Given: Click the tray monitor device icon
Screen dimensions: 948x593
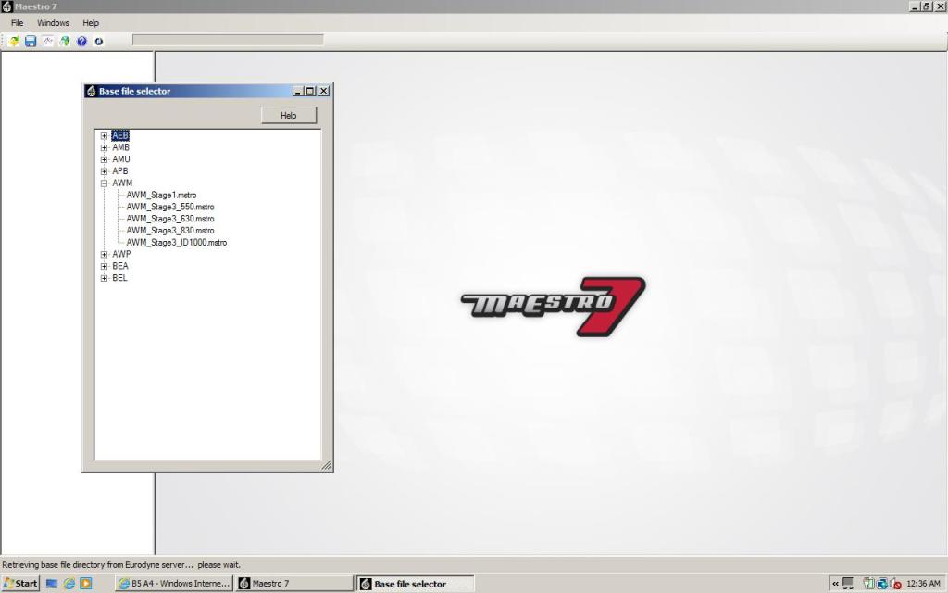Looking at the screenshot, I should 849,584.
